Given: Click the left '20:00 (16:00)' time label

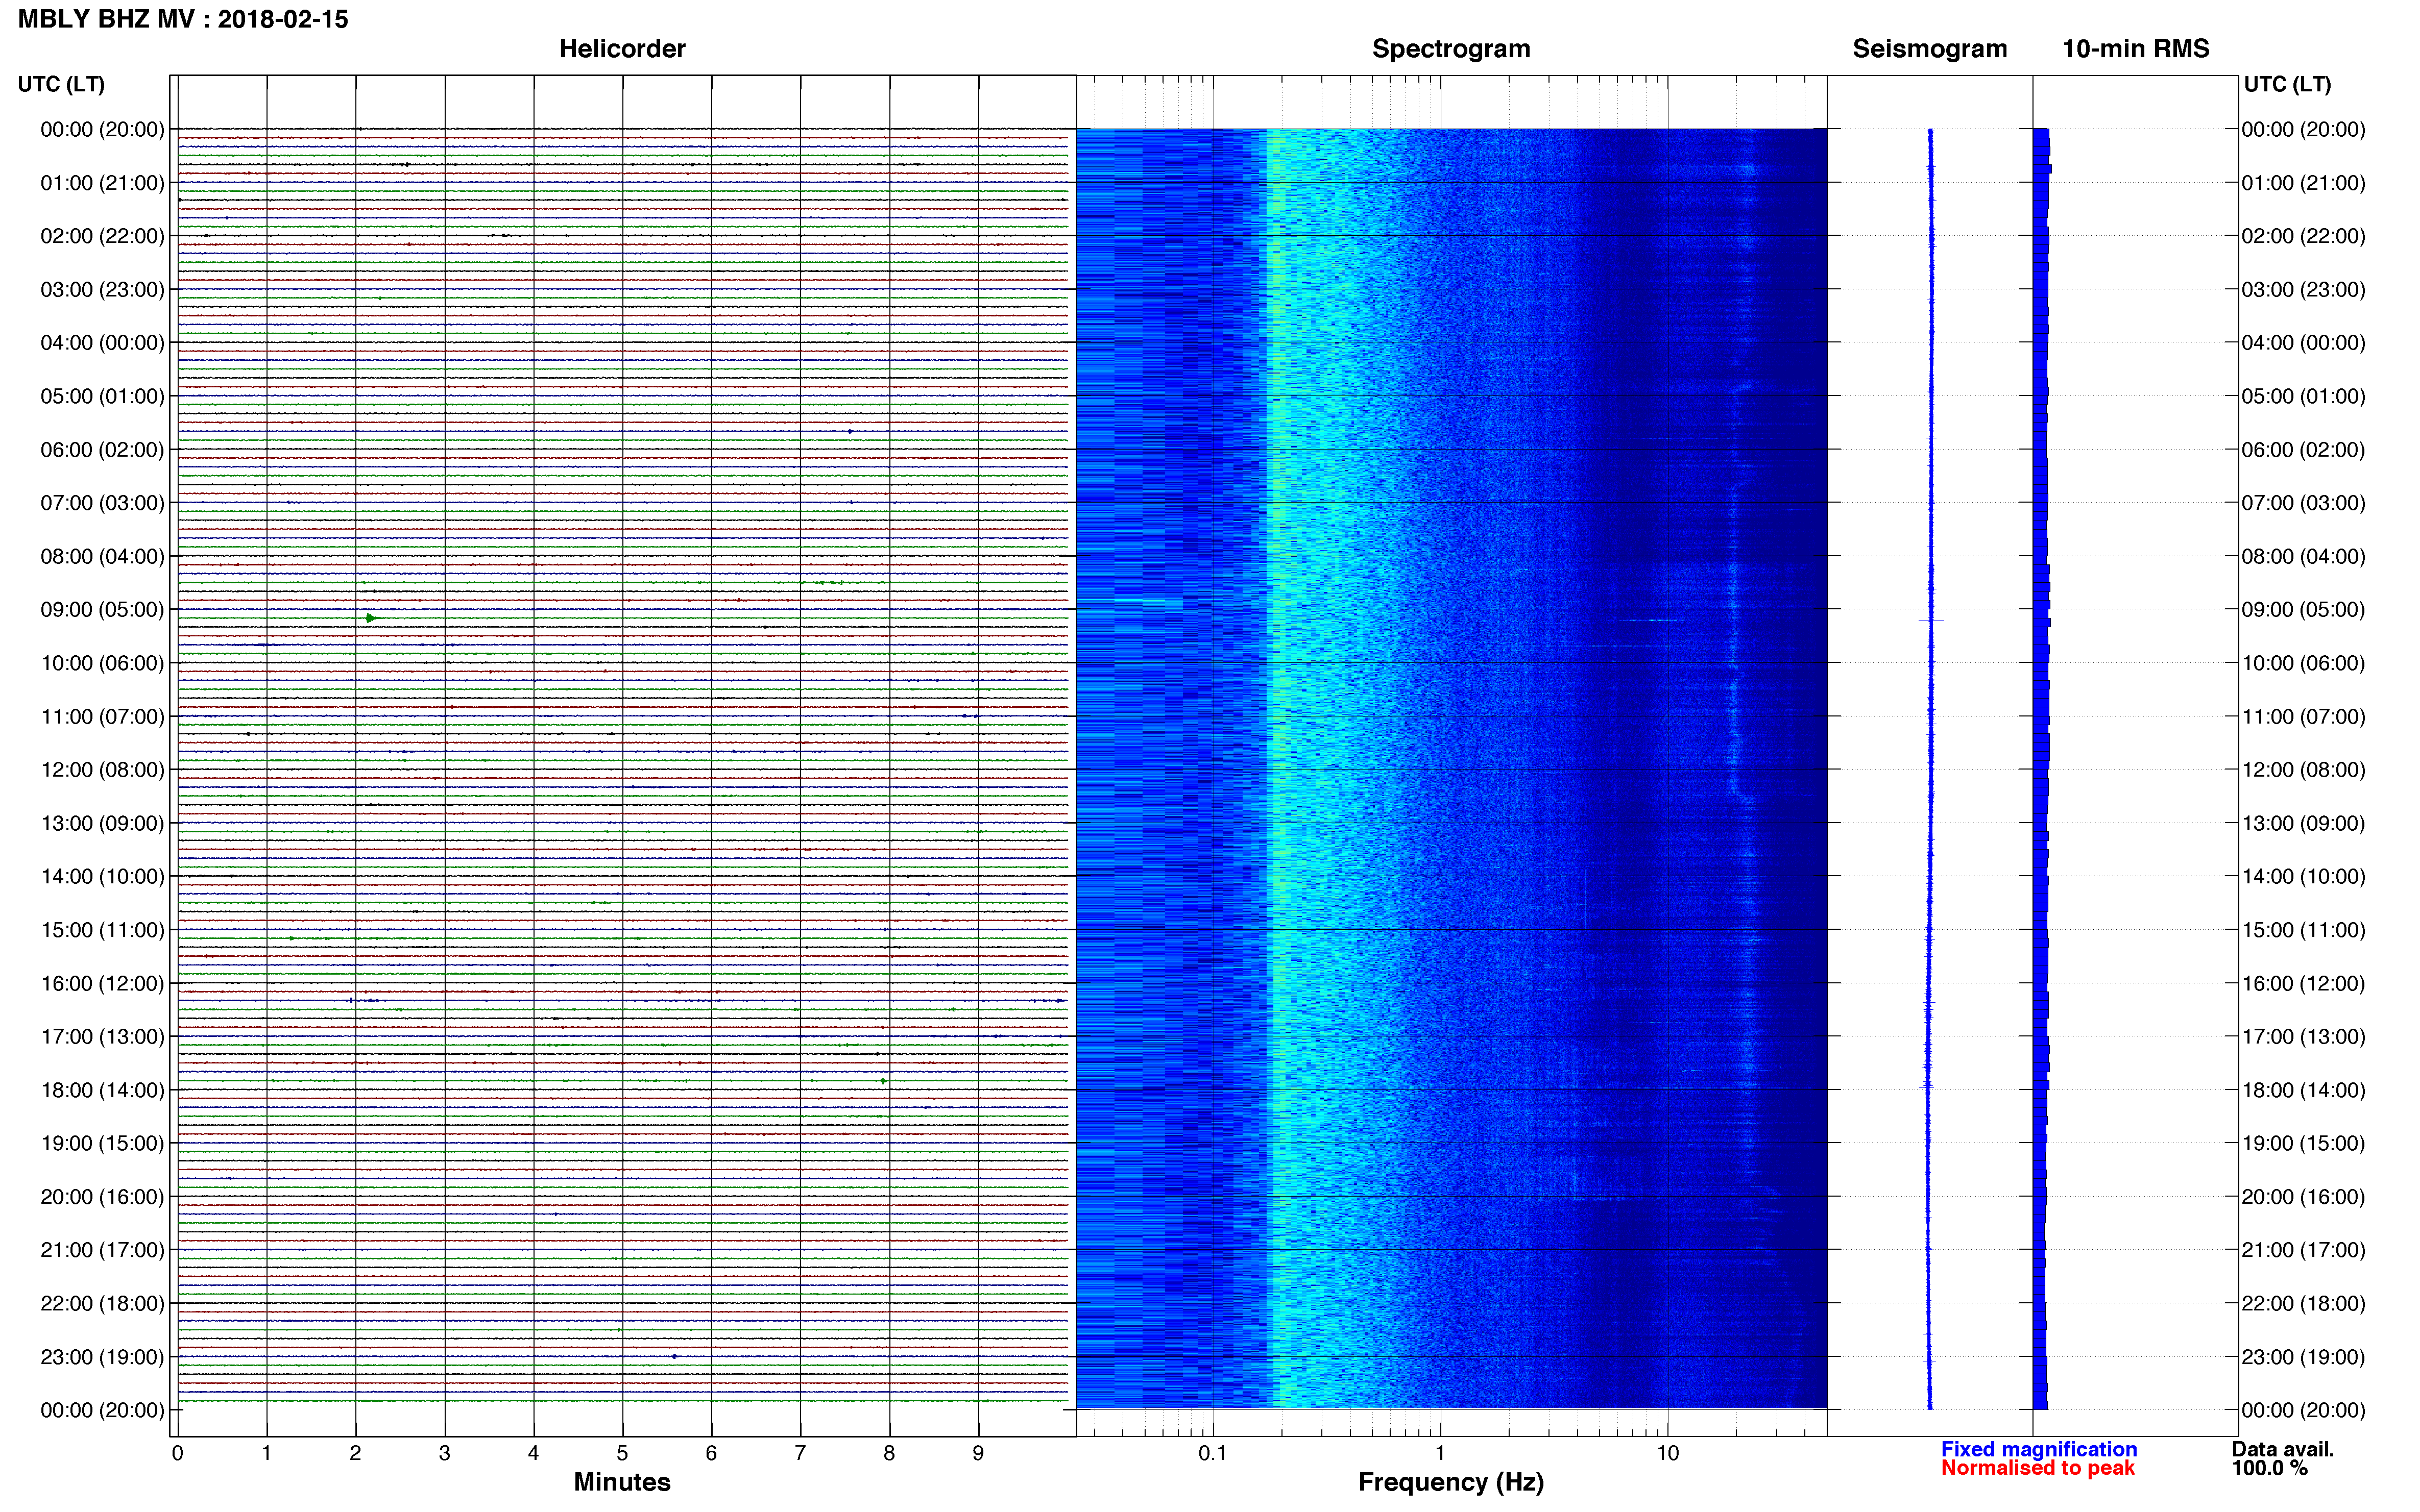Looking at the screenshot, I should (x=102, y=1197).
